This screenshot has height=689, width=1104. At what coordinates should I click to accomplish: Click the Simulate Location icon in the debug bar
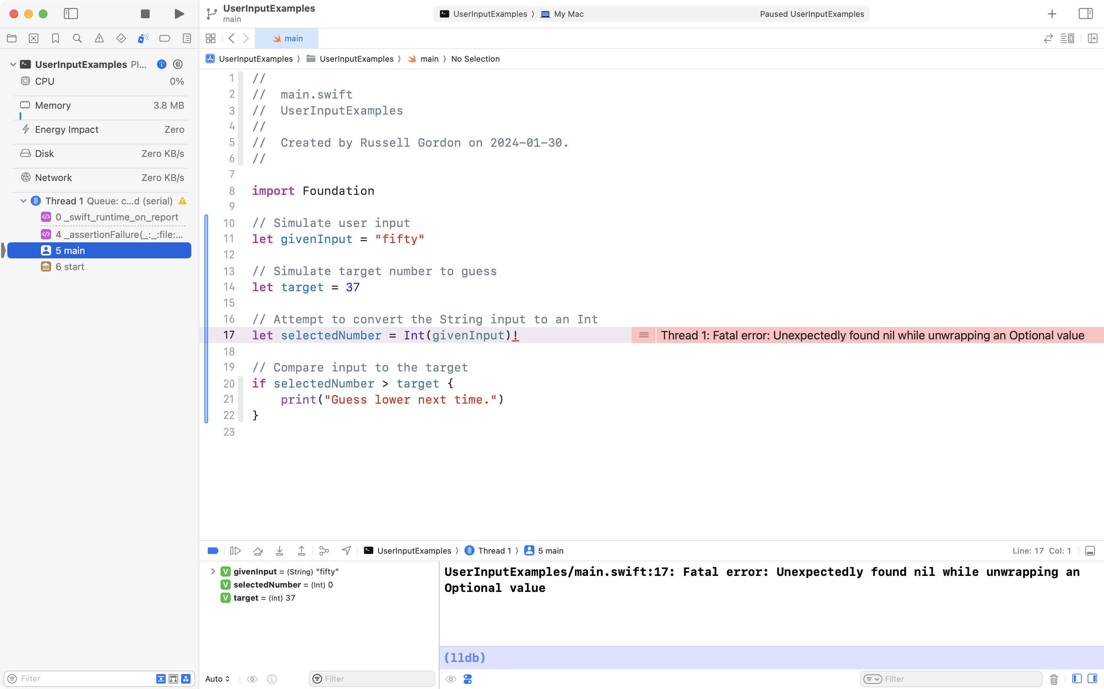(346, 550)
